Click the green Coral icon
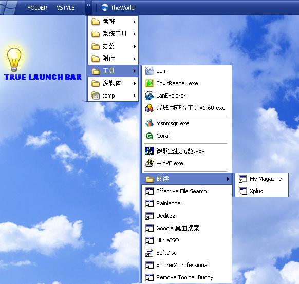The width and height of the screenshot is (299, 284). 149,136
